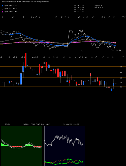This screenshot has height=166, width=126.
Task: Select the 'DOW MT: 81.1' legend label
Action: click(10, 9)
